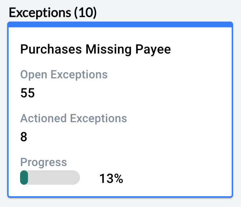This screenshot has width=241, height=207.
Task: Click the green filled end of progress bar
Action: [x=24, y=178]
